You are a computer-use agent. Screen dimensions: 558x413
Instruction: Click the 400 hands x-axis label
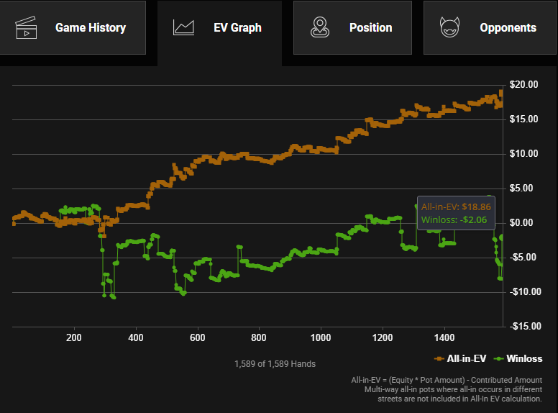tap(136, 337)
